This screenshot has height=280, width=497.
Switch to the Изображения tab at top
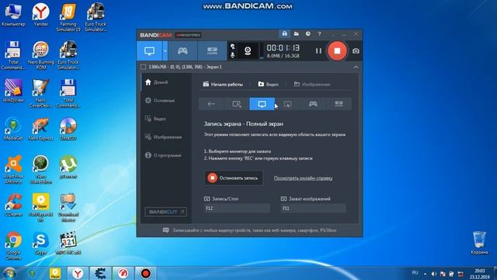312,84
